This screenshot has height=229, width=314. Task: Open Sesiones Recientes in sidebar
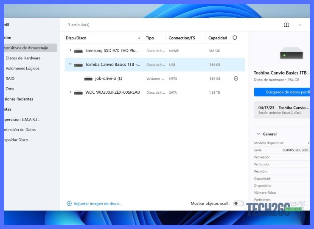pyautogui.click(x=19, y=99)
